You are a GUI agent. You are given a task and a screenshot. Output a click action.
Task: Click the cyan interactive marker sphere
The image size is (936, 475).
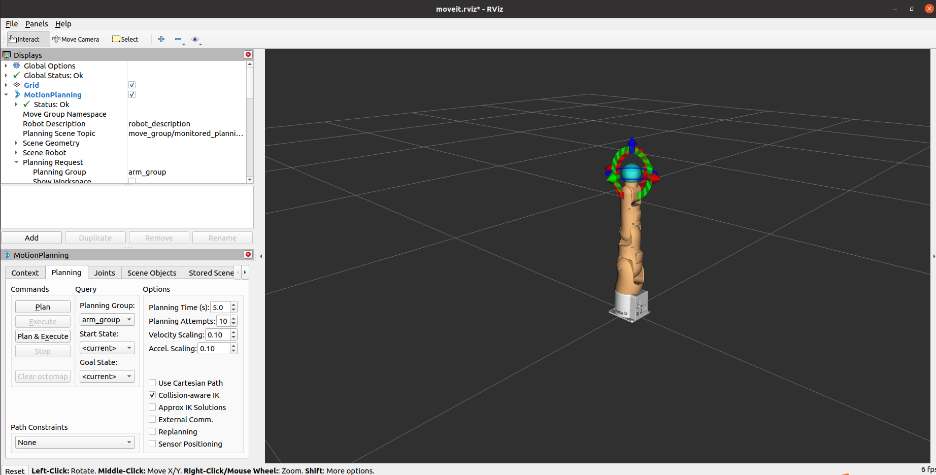click(x=631, y=173)
